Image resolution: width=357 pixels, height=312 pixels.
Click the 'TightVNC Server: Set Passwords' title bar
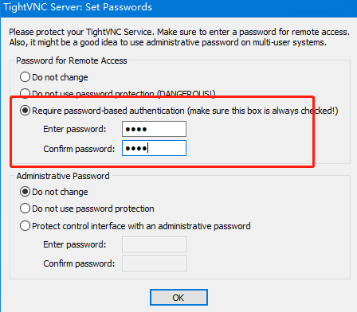178,8
